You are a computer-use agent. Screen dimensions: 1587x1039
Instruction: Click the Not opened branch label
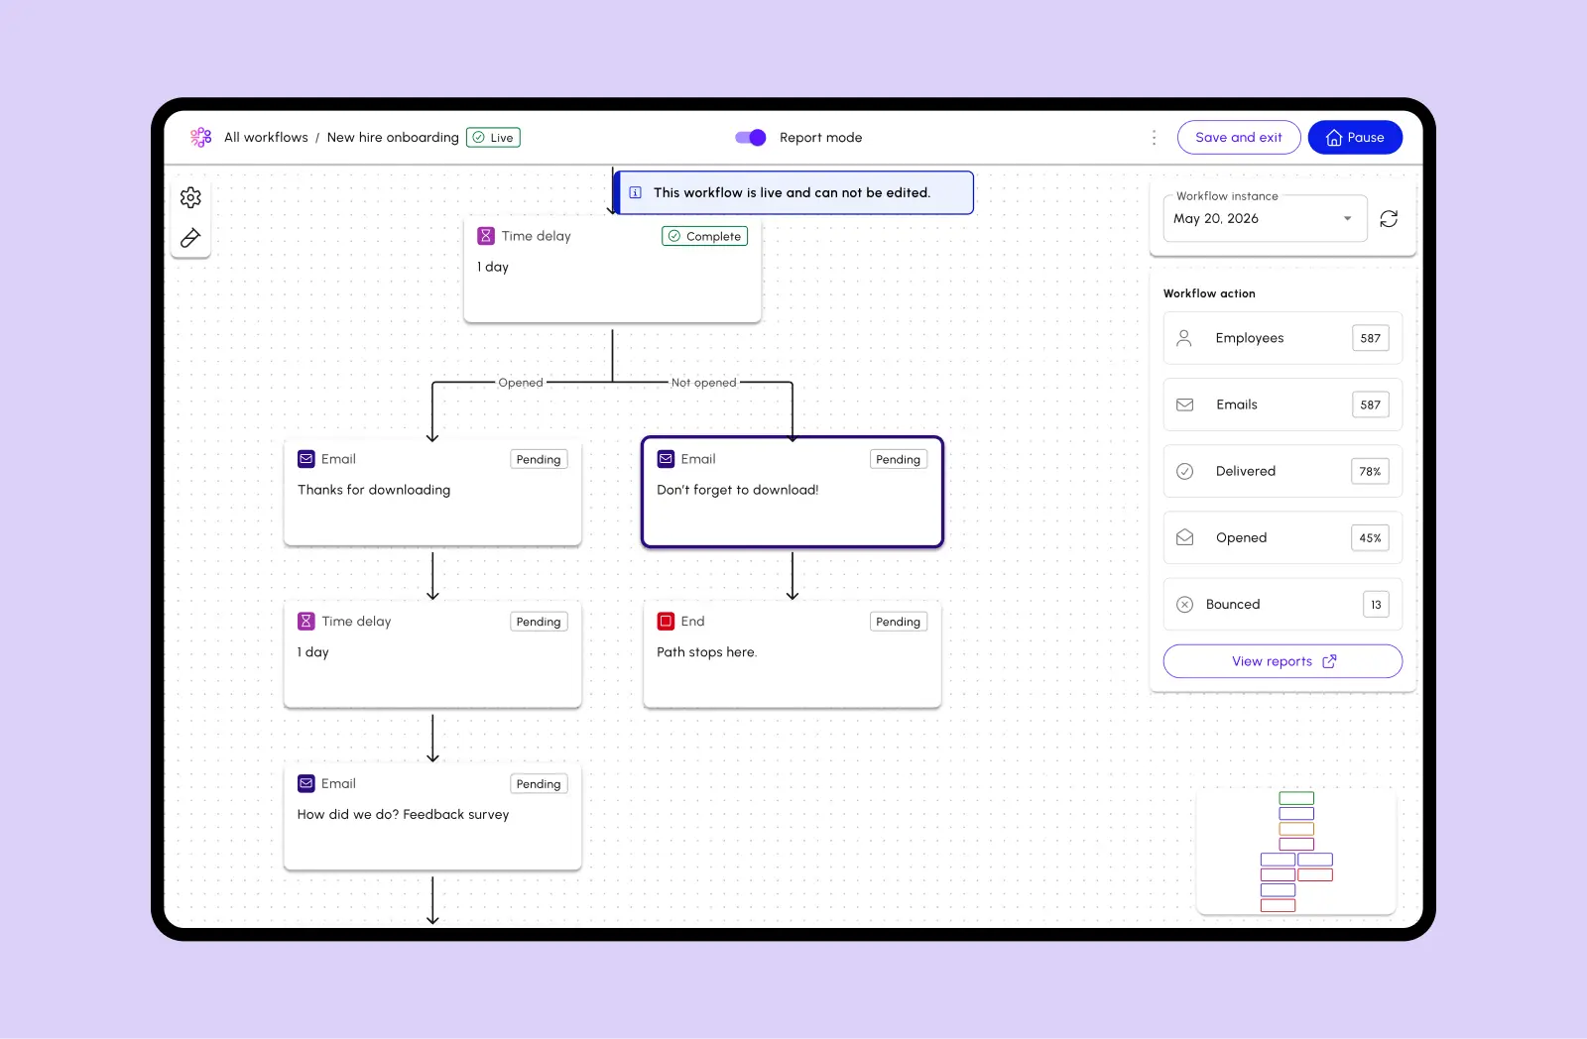[x=704, y=383]
